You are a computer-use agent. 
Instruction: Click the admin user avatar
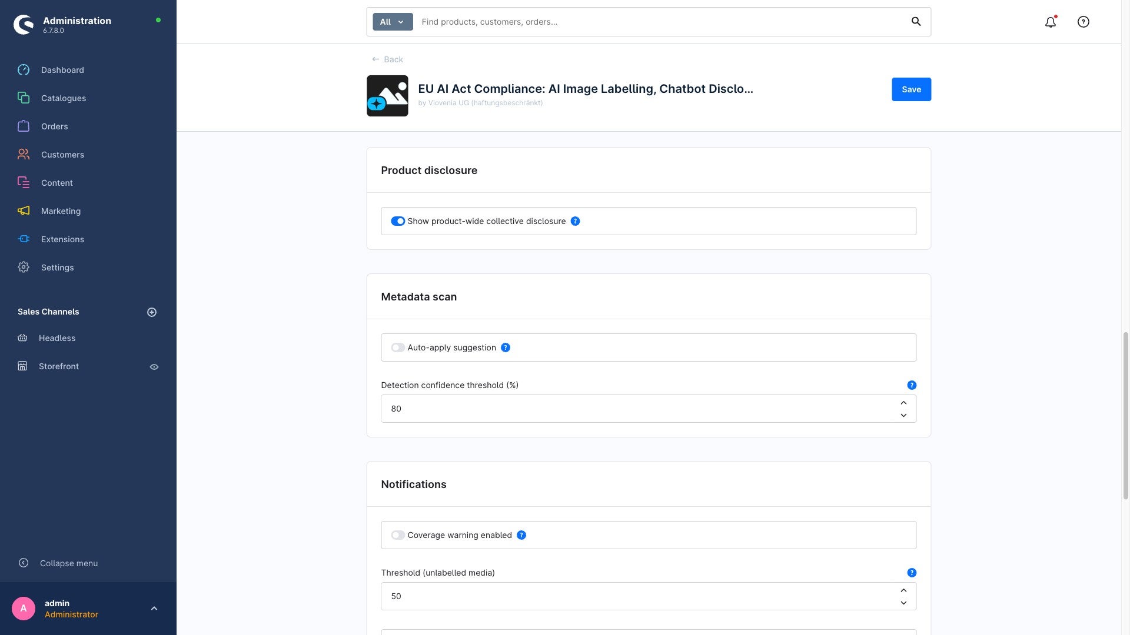(x=24, y=609)
